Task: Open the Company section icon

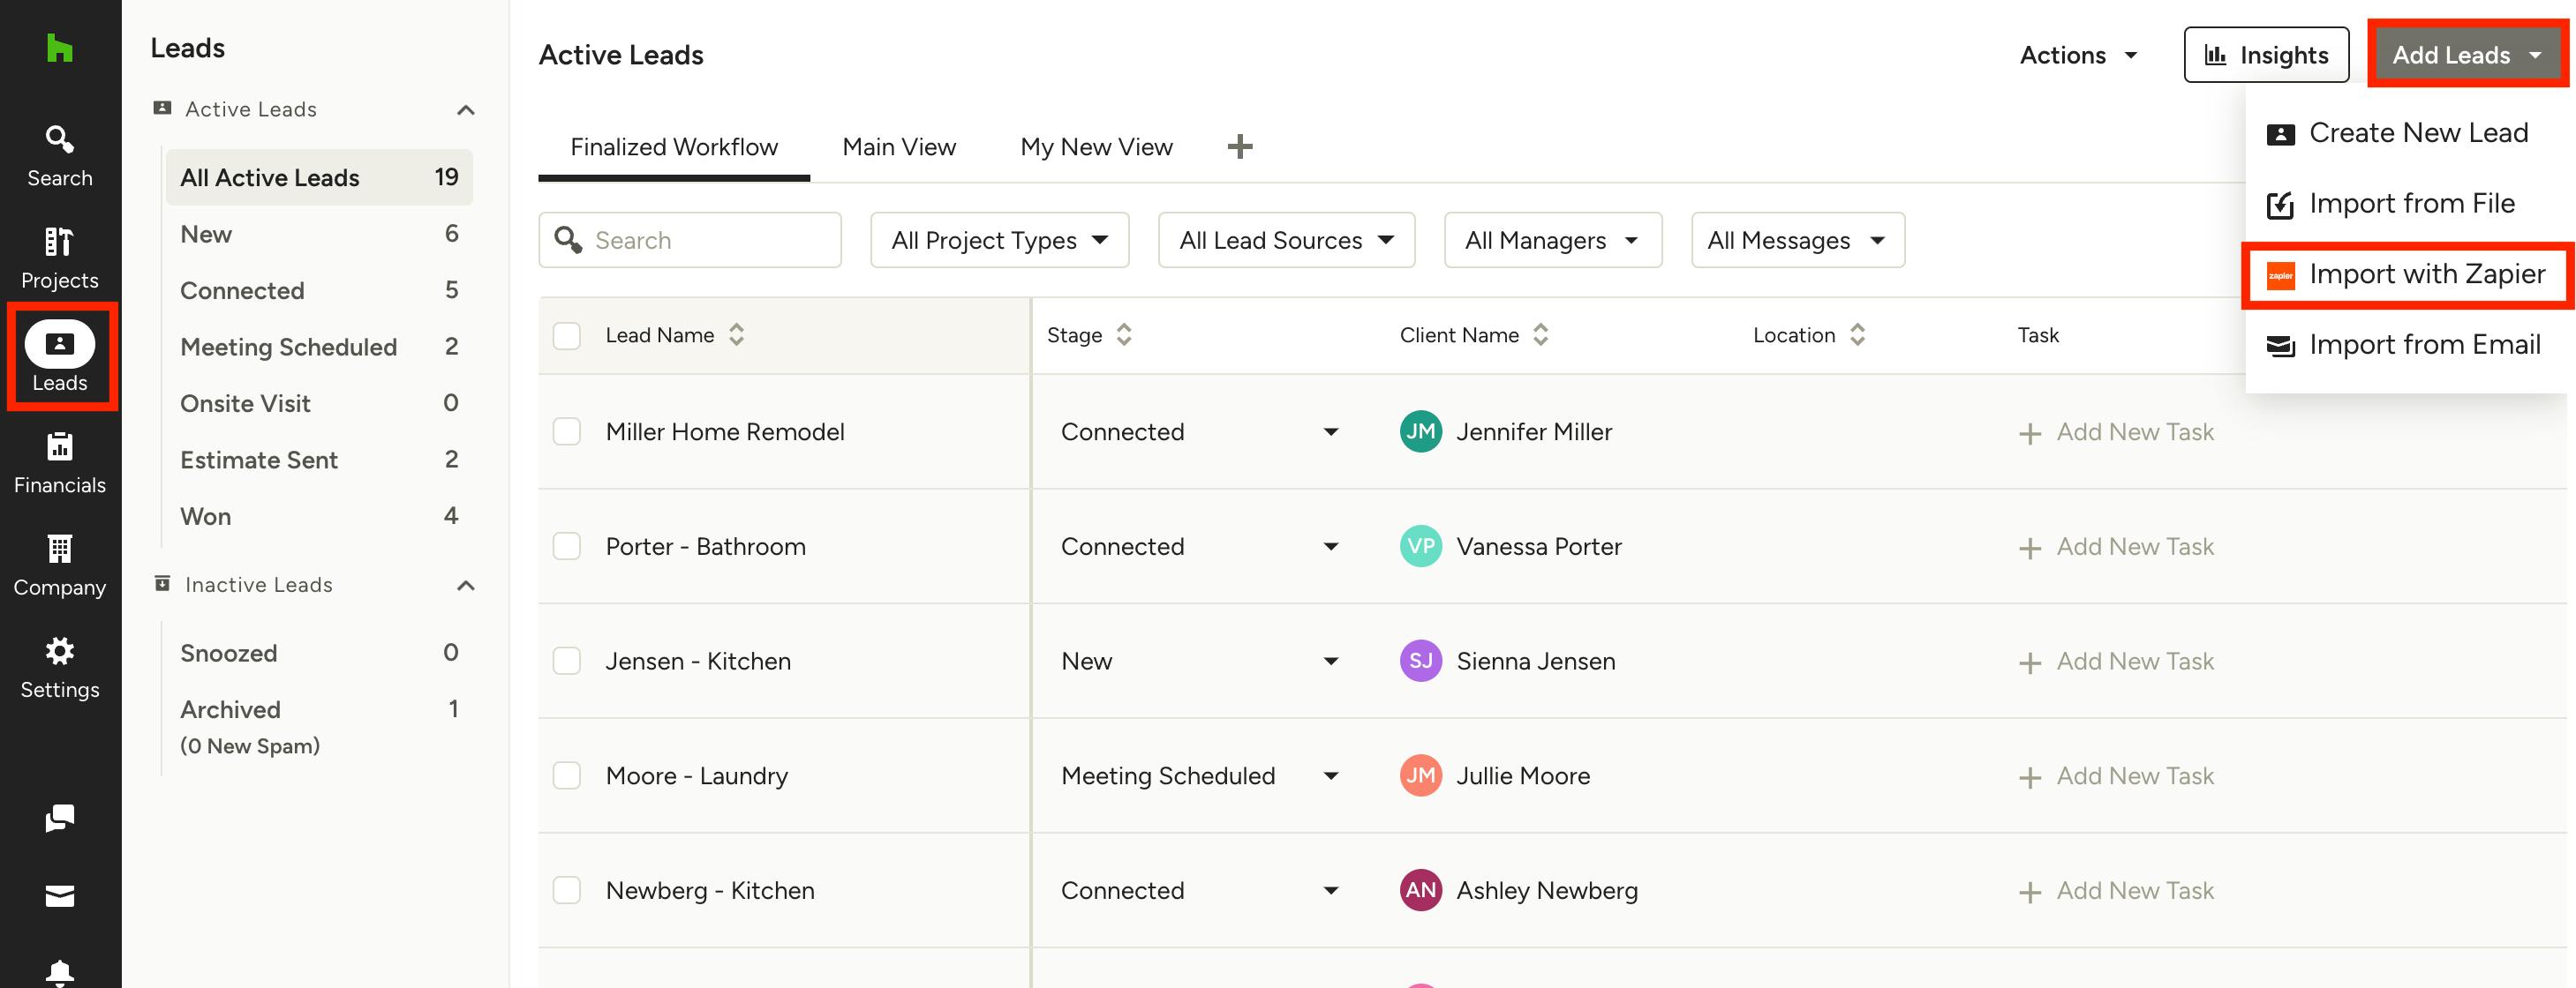Action: pyautogui.click(x=59, y=565)
